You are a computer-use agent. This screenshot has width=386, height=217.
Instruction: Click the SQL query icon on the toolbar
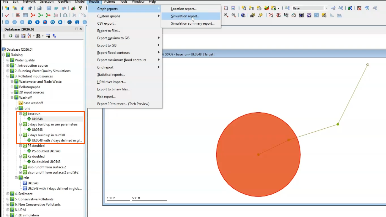click(18, 15)
